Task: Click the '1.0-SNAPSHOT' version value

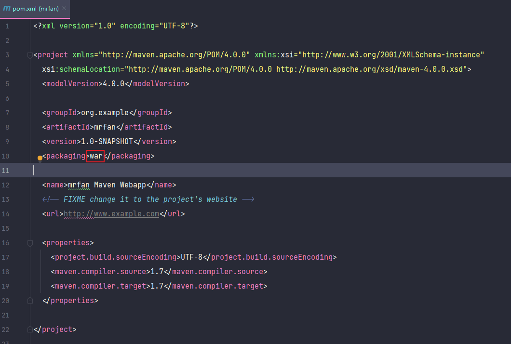Action: click(107, 141)
